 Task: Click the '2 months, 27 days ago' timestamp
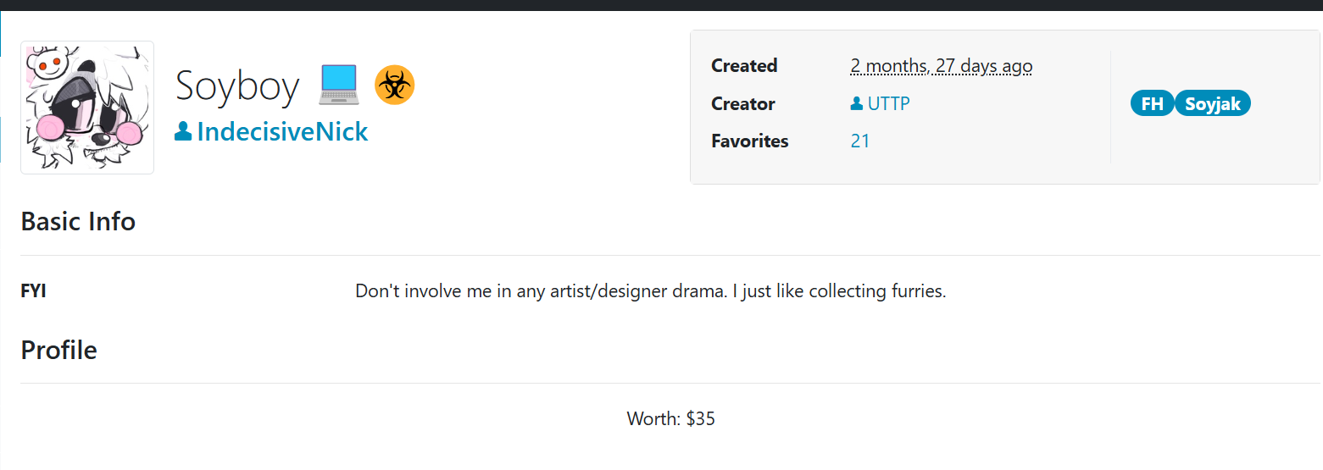pos(942,65)
